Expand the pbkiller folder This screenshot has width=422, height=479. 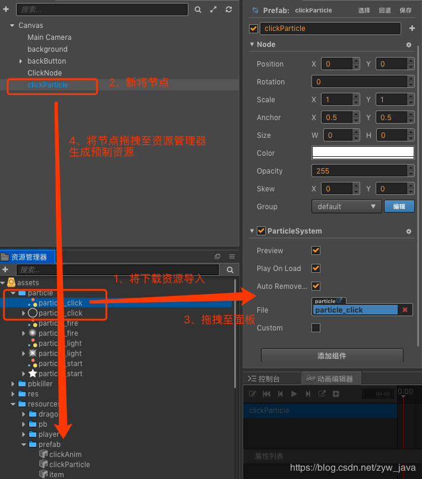pos(13,384)
